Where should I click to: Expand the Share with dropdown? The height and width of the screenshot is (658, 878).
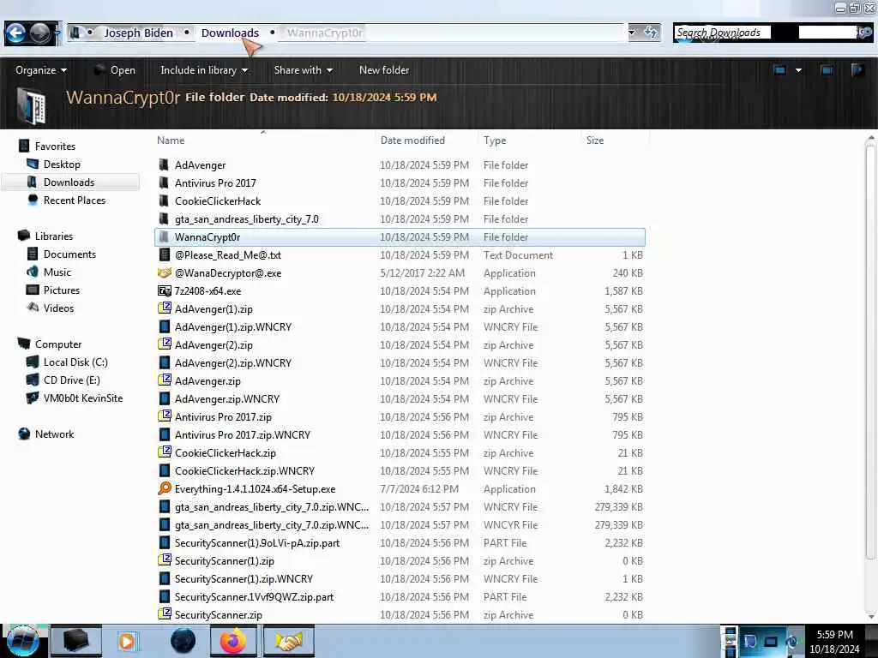(x=303, y=70)
